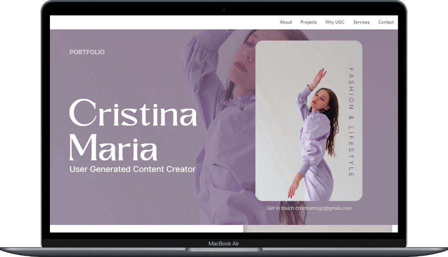
Task: Click User Generated Content Creator subtitle
Action: [132, 169]
